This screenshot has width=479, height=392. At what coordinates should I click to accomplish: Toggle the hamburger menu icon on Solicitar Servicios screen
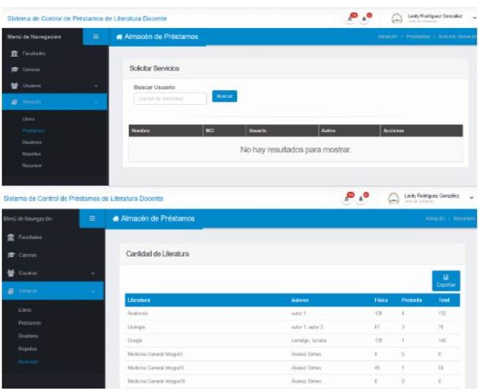95,37
